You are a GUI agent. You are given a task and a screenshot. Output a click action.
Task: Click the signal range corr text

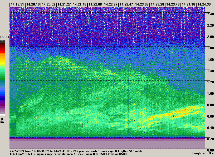pyautogui.click(x=48, y=154)
